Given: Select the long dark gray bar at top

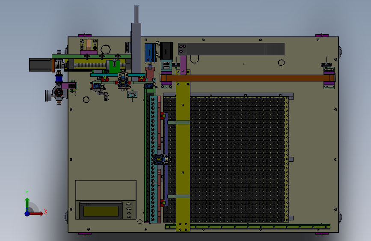Looking at the screenshot, I should point(235,49).
